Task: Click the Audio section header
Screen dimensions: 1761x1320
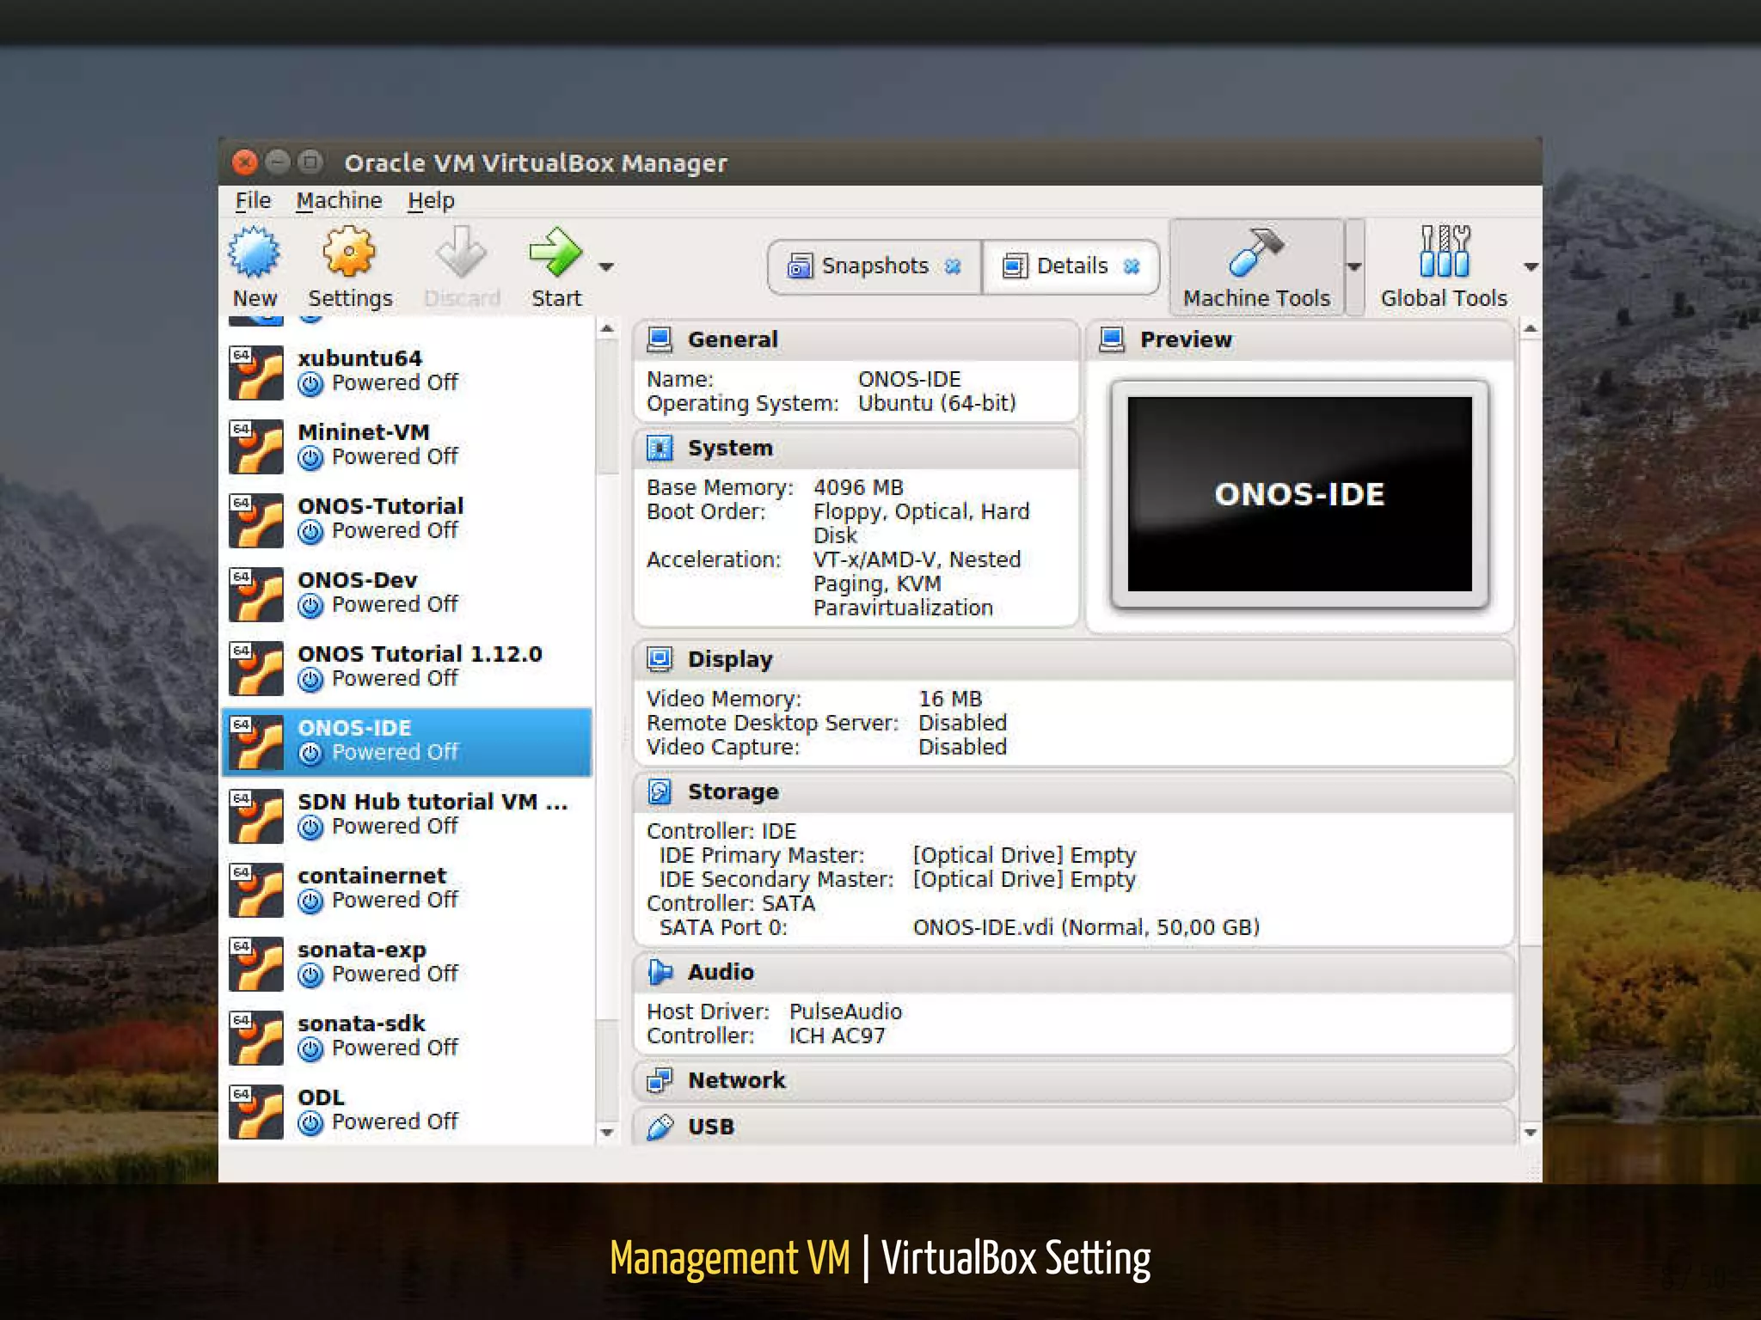Action: click(1074, 973)
